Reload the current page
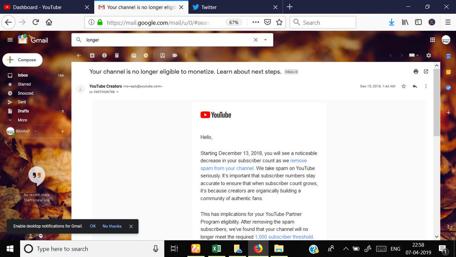Image resolution: width=456 pixels, height=257 pixels. [x=36, y=22]
